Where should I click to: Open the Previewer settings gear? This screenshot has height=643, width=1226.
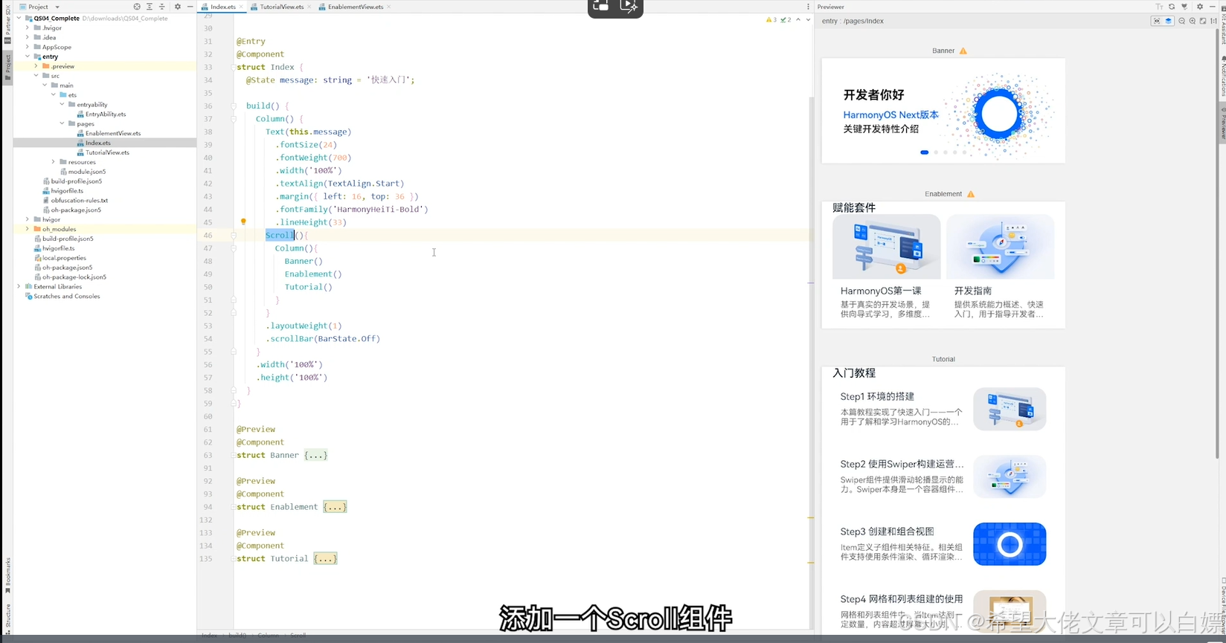[x=1200, y=7]
